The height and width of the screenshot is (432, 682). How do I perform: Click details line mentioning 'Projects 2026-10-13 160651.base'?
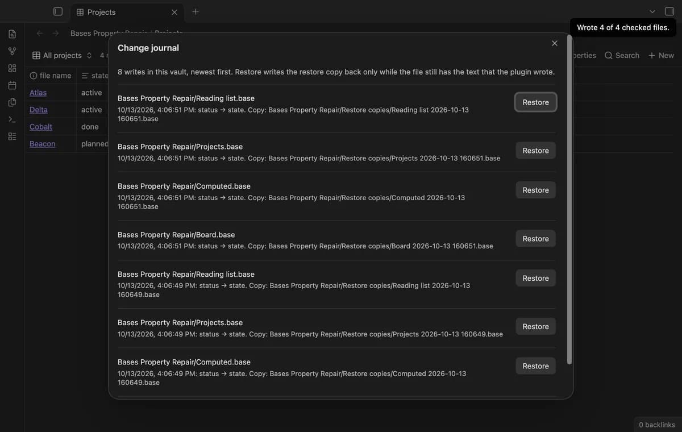309,158
